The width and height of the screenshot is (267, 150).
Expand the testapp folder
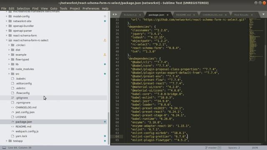[x=7, y=141]
